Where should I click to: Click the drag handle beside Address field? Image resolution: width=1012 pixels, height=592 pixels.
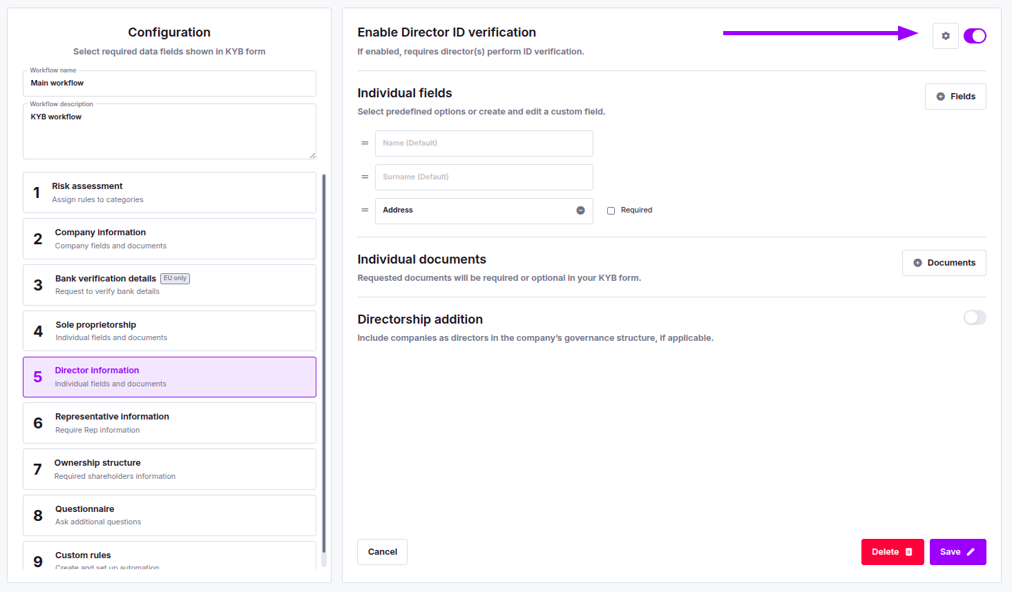pos(365,210)
